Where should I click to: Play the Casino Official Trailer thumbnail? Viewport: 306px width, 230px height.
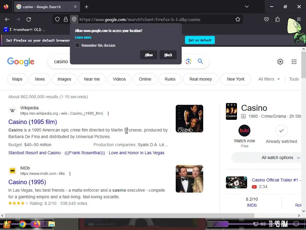[236, 182]
